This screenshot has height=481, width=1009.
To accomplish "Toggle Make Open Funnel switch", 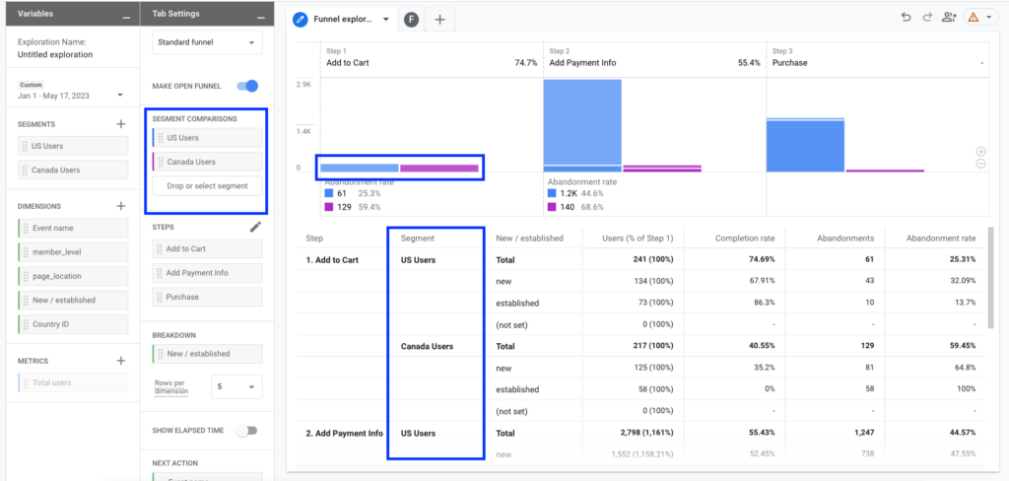I will click(247, 86).
